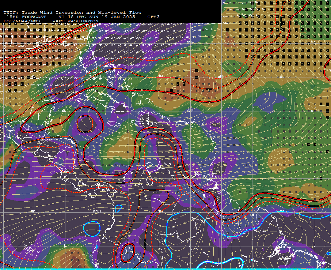Click the '50W' longitude label in the Atlantic

pos(283,76)
